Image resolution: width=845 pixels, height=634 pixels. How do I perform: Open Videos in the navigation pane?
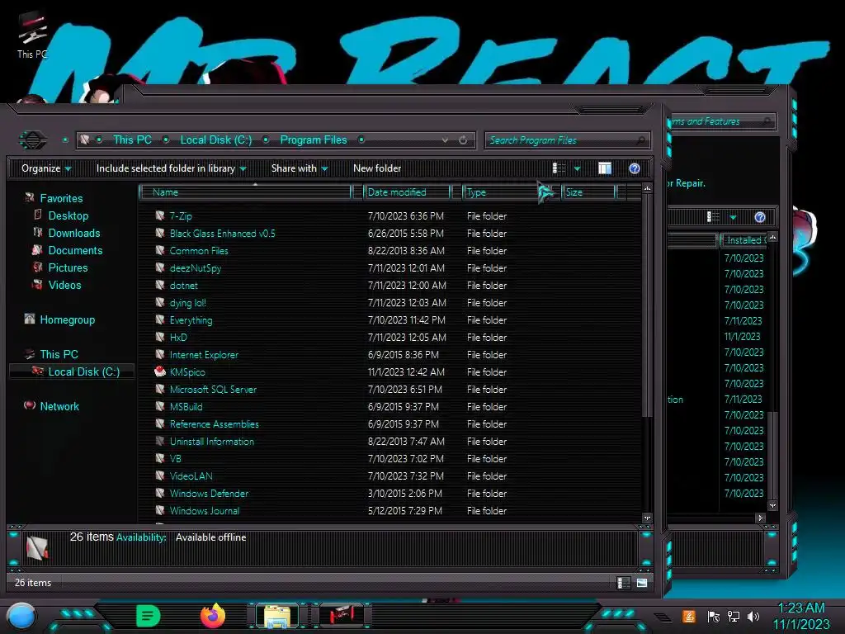tap(64, 285)
